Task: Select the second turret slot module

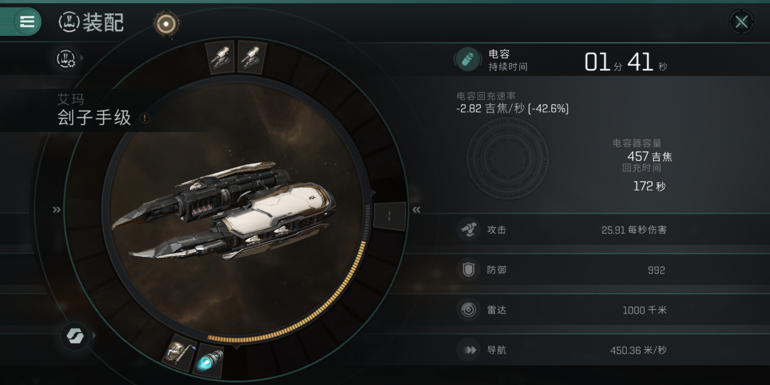Action: pyautogui.click(x=251, y=57)
